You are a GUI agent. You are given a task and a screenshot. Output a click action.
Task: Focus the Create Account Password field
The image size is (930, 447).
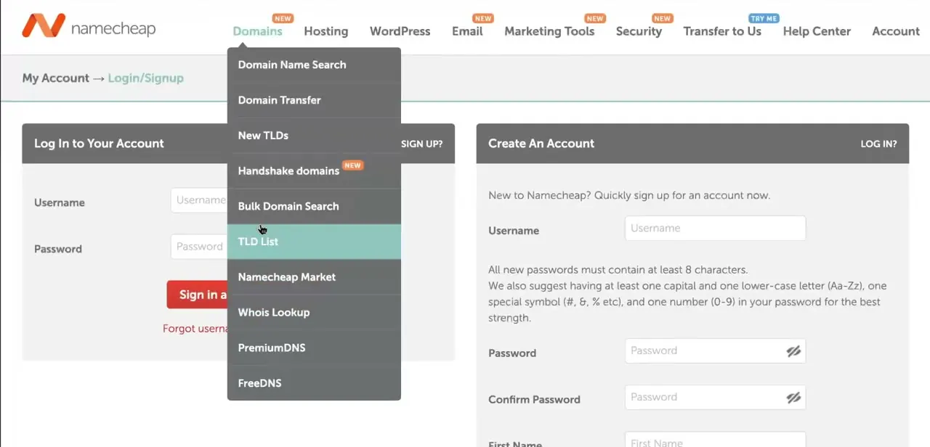(715, 351)
